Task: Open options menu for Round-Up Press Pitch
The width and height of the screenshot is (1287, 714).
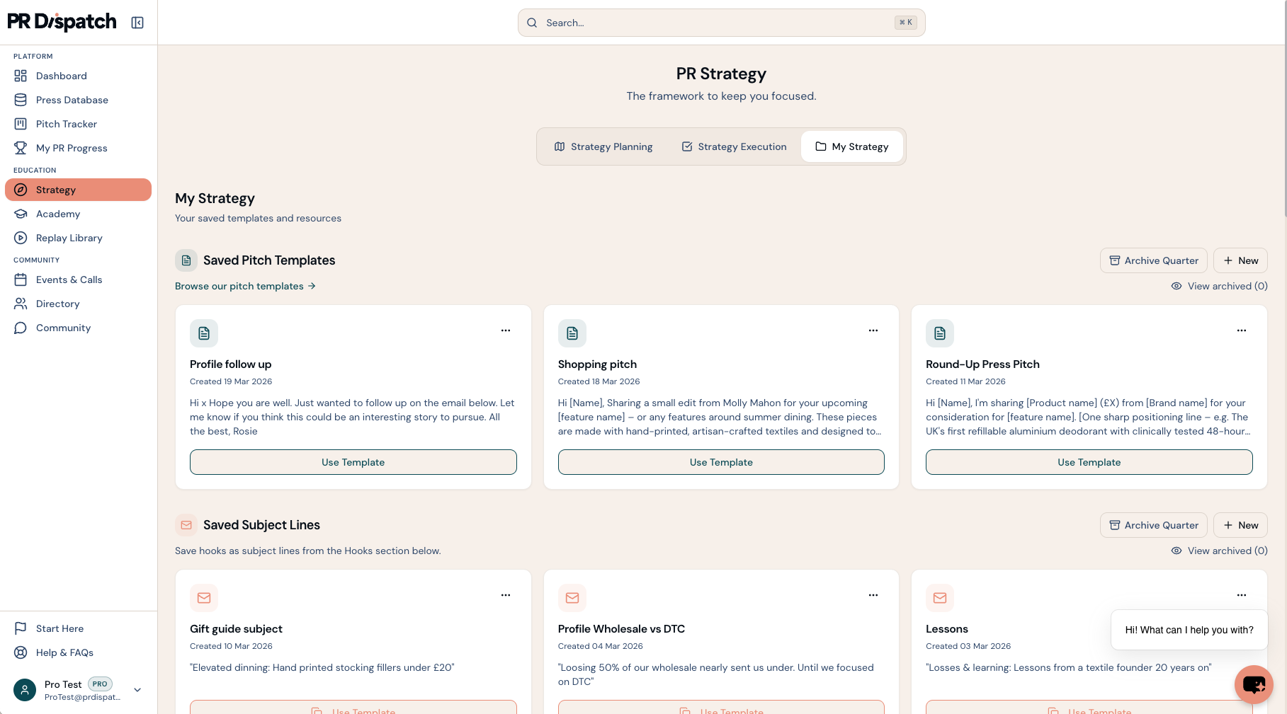Action: [1242, 330]
